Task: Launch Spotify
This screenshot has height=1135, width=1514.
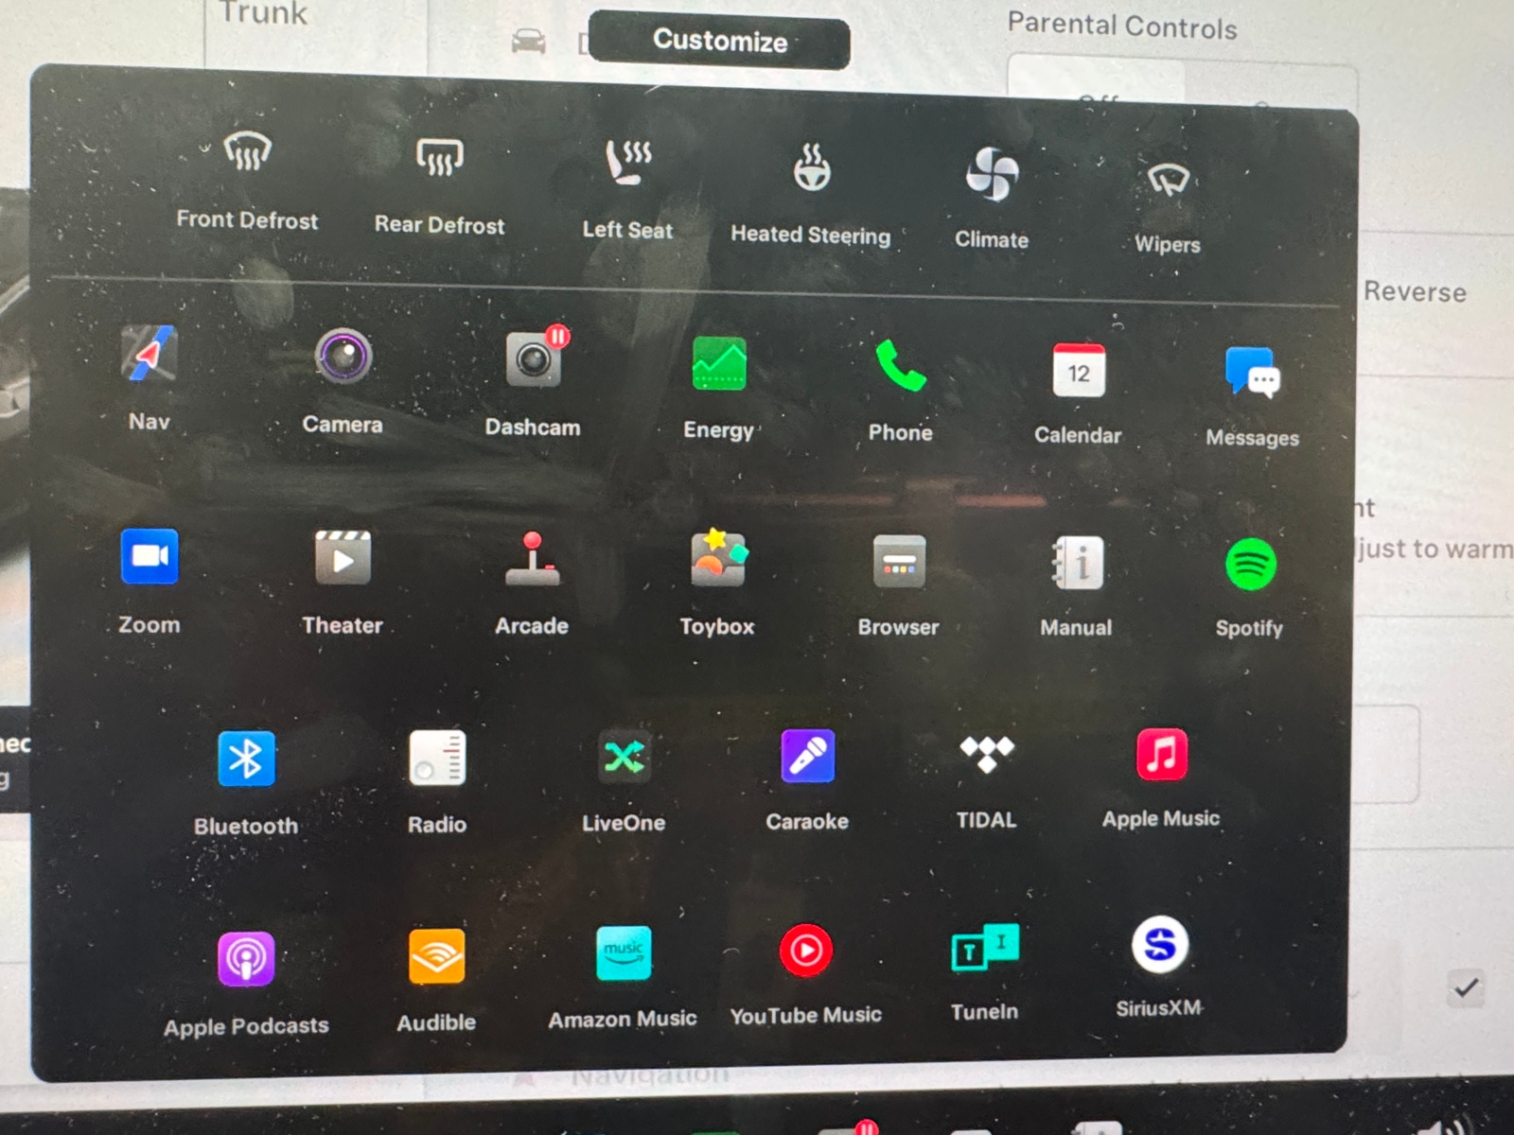Action: 1250,588
